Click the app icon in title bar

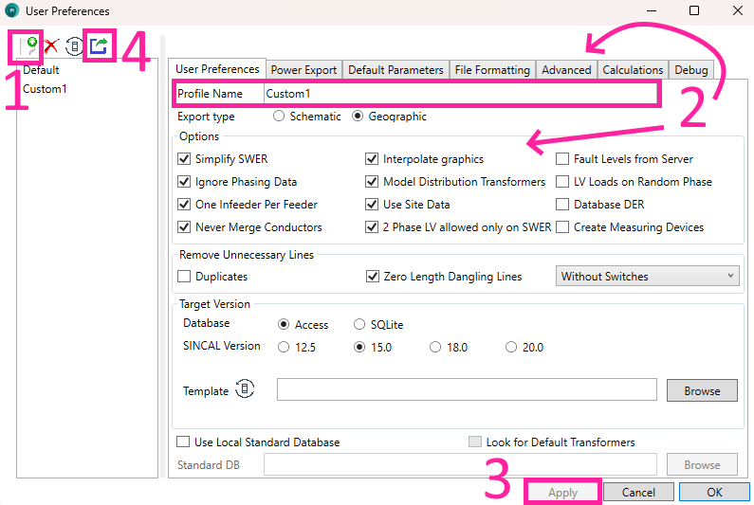[x=12, y=11]
